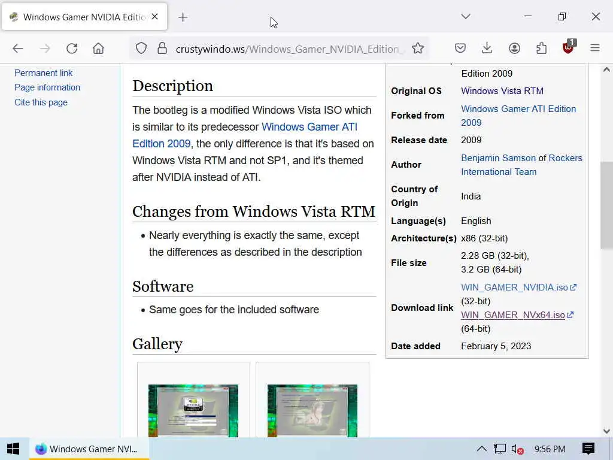Click Cite this page link
The width and height of the screenshot is (613, 460).
coord(41,102)
